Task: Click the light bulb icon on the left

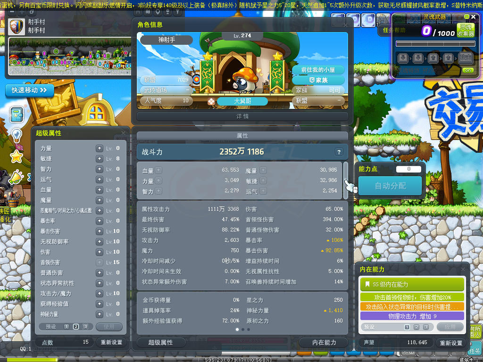Action: 17,135
